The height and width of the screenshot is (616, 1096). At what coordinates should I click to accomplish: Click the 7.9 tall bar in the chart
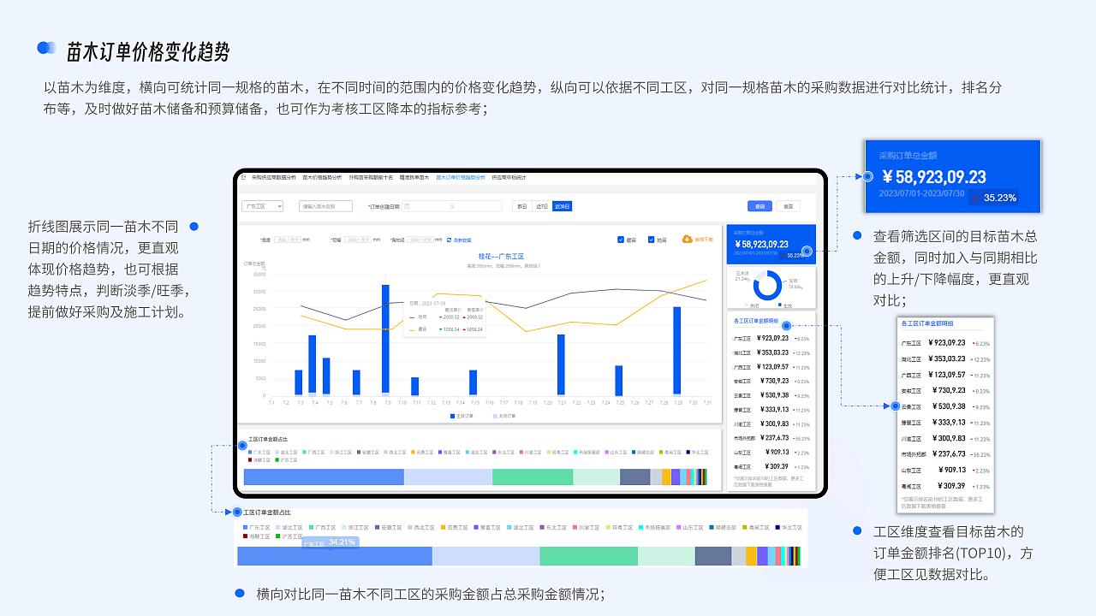(x=386, y=340)
